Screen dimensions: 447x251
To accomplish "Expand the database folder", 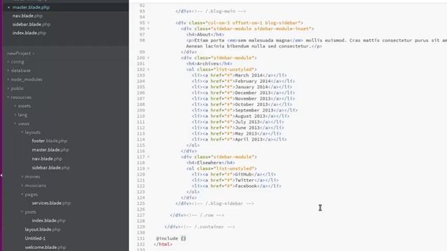I will (x=8, y=70).
